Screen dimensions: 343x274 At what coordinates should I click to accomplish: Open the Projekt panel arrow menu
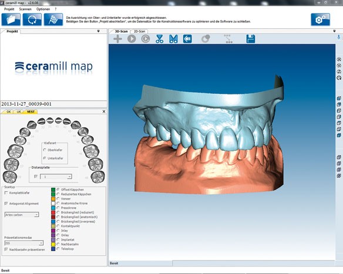99,31
